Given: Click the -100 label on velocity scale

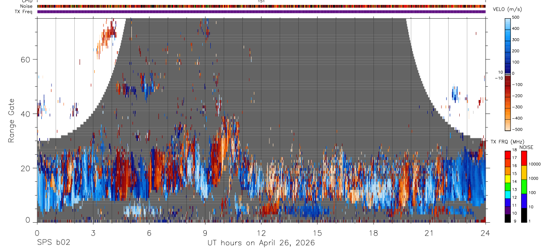Looking at the screenshot, I should pos(518,85).
